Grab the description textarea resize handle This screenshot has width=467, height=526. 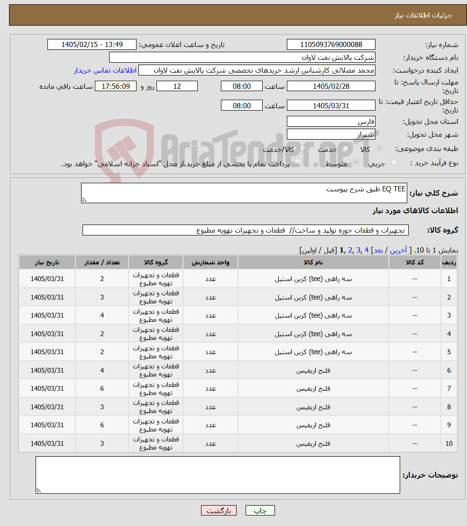[x=84, y=200]
